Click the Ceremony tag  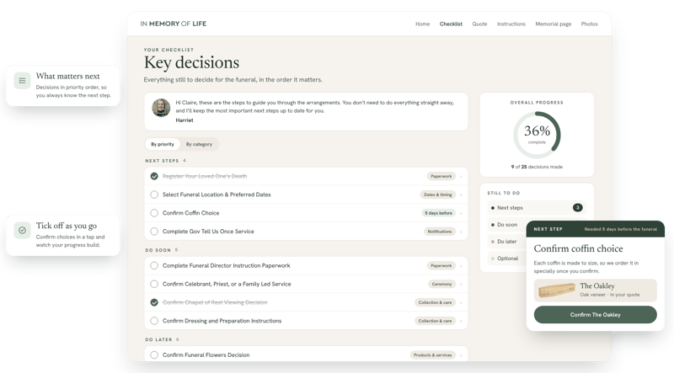coord(441,284)
